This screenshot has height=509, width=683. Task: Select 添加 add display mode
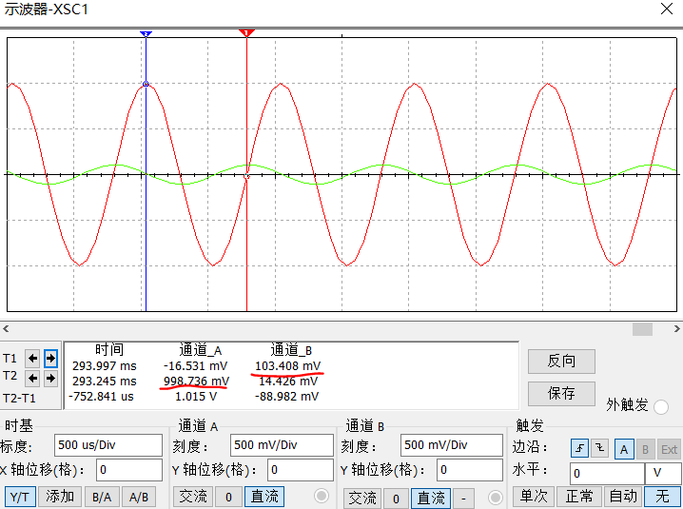pos(60,497)
